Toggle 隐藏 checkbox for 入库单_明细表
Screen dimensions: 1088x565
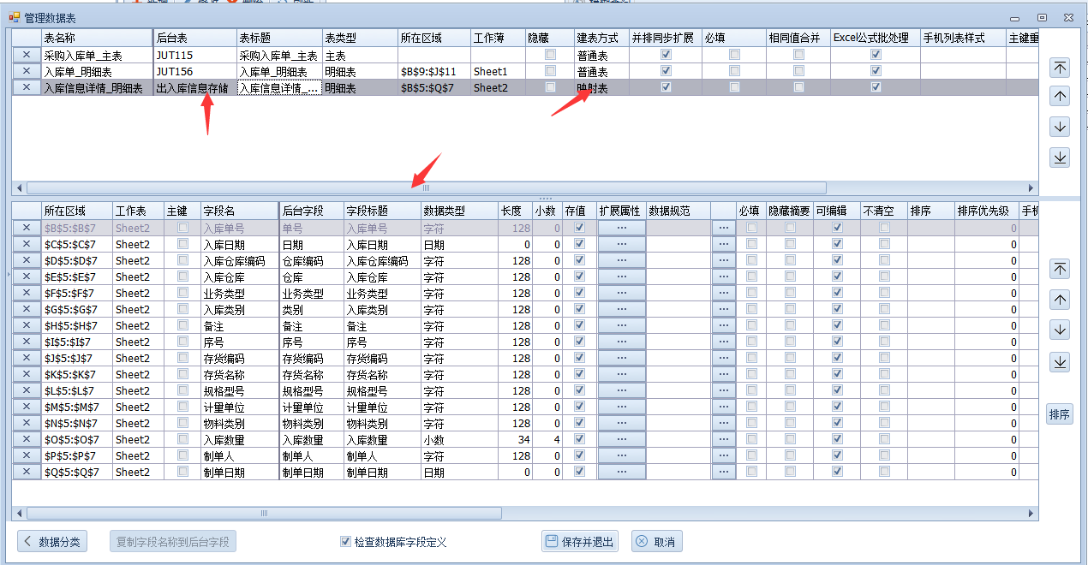click(x=550, y=71)
